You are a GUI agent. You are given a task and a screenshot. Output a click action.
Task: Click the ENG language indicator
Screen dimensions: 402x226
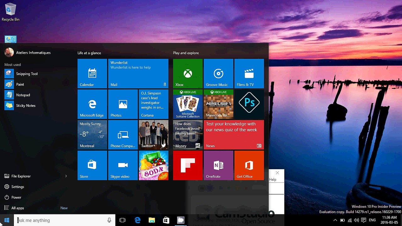pyautogui.click(x=372, y=220)
